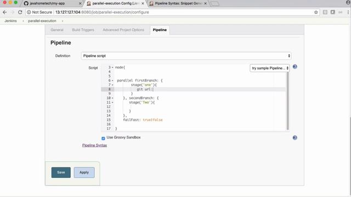Click the GitHub favicon on first tab

pyautogui.click(x=26, y=3)
